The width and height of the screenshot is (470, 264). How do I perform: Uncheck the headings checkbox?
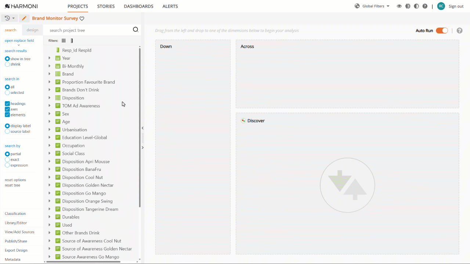7,104
